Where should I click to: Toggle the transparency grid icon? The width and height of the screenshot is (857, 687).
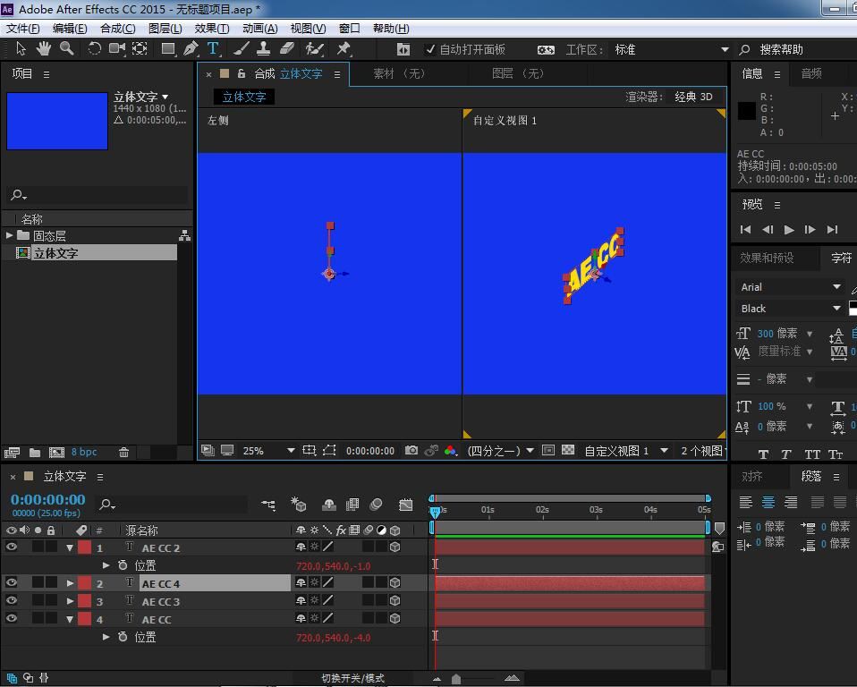pos(568,450)
